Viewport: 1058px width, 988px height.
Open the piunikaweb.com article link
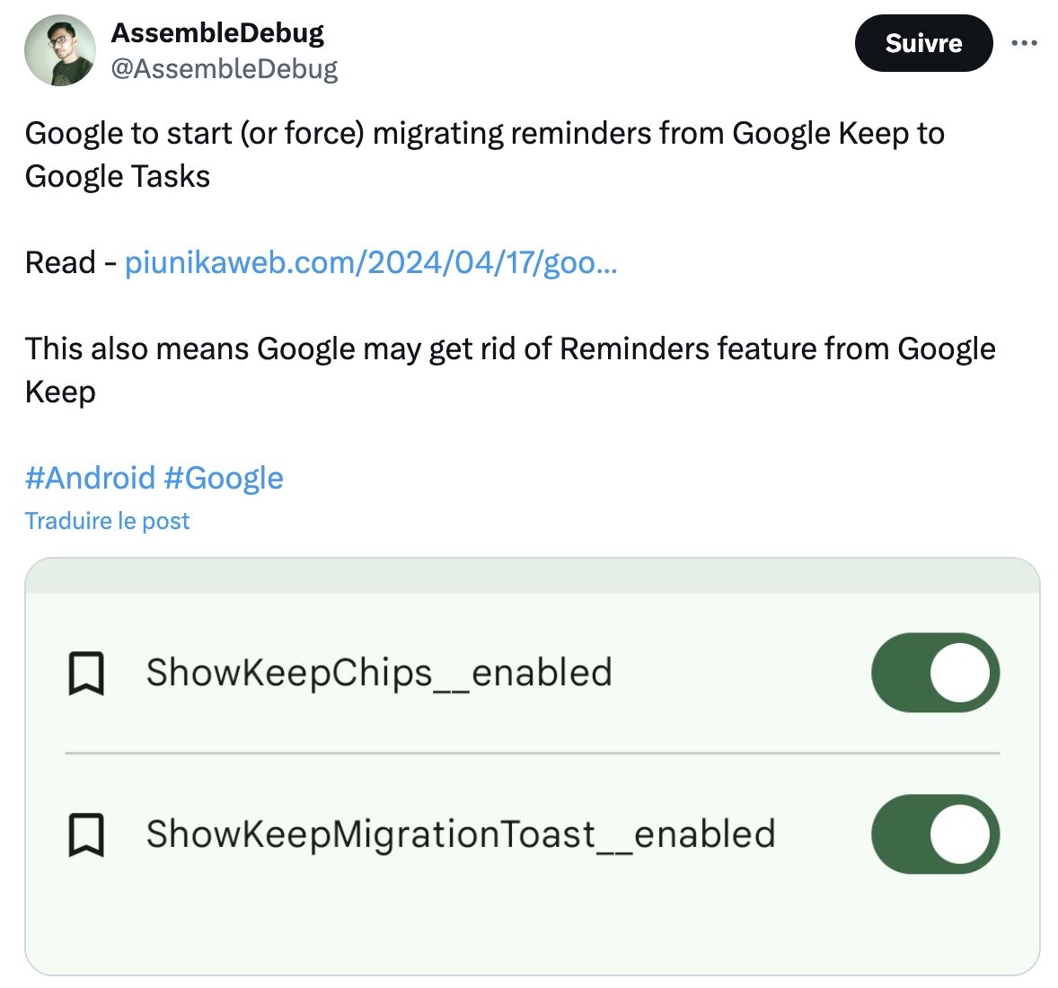pyautogui.click(x=370, y=262)
